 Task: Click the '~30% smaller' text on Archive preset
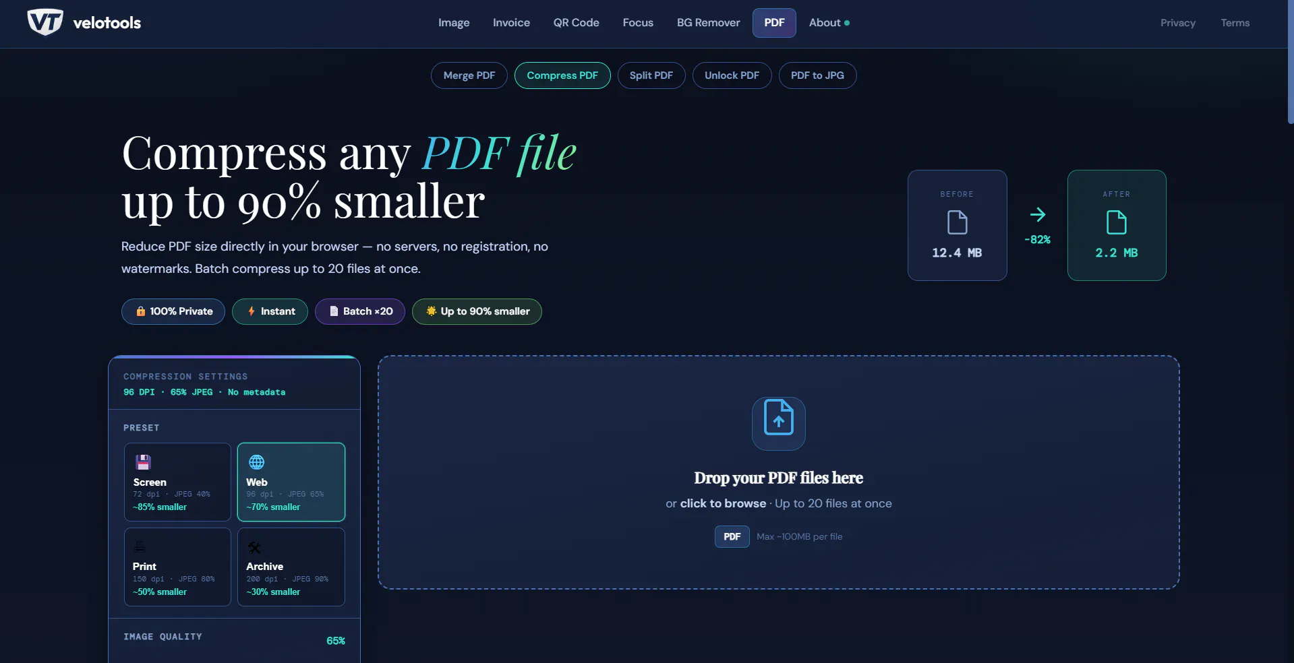coord(273,592)
